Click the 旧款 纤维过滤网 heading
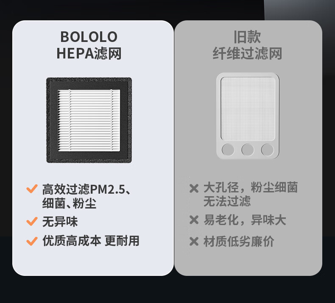The width and height of the screenshot is (335, 303). point(247,45)
